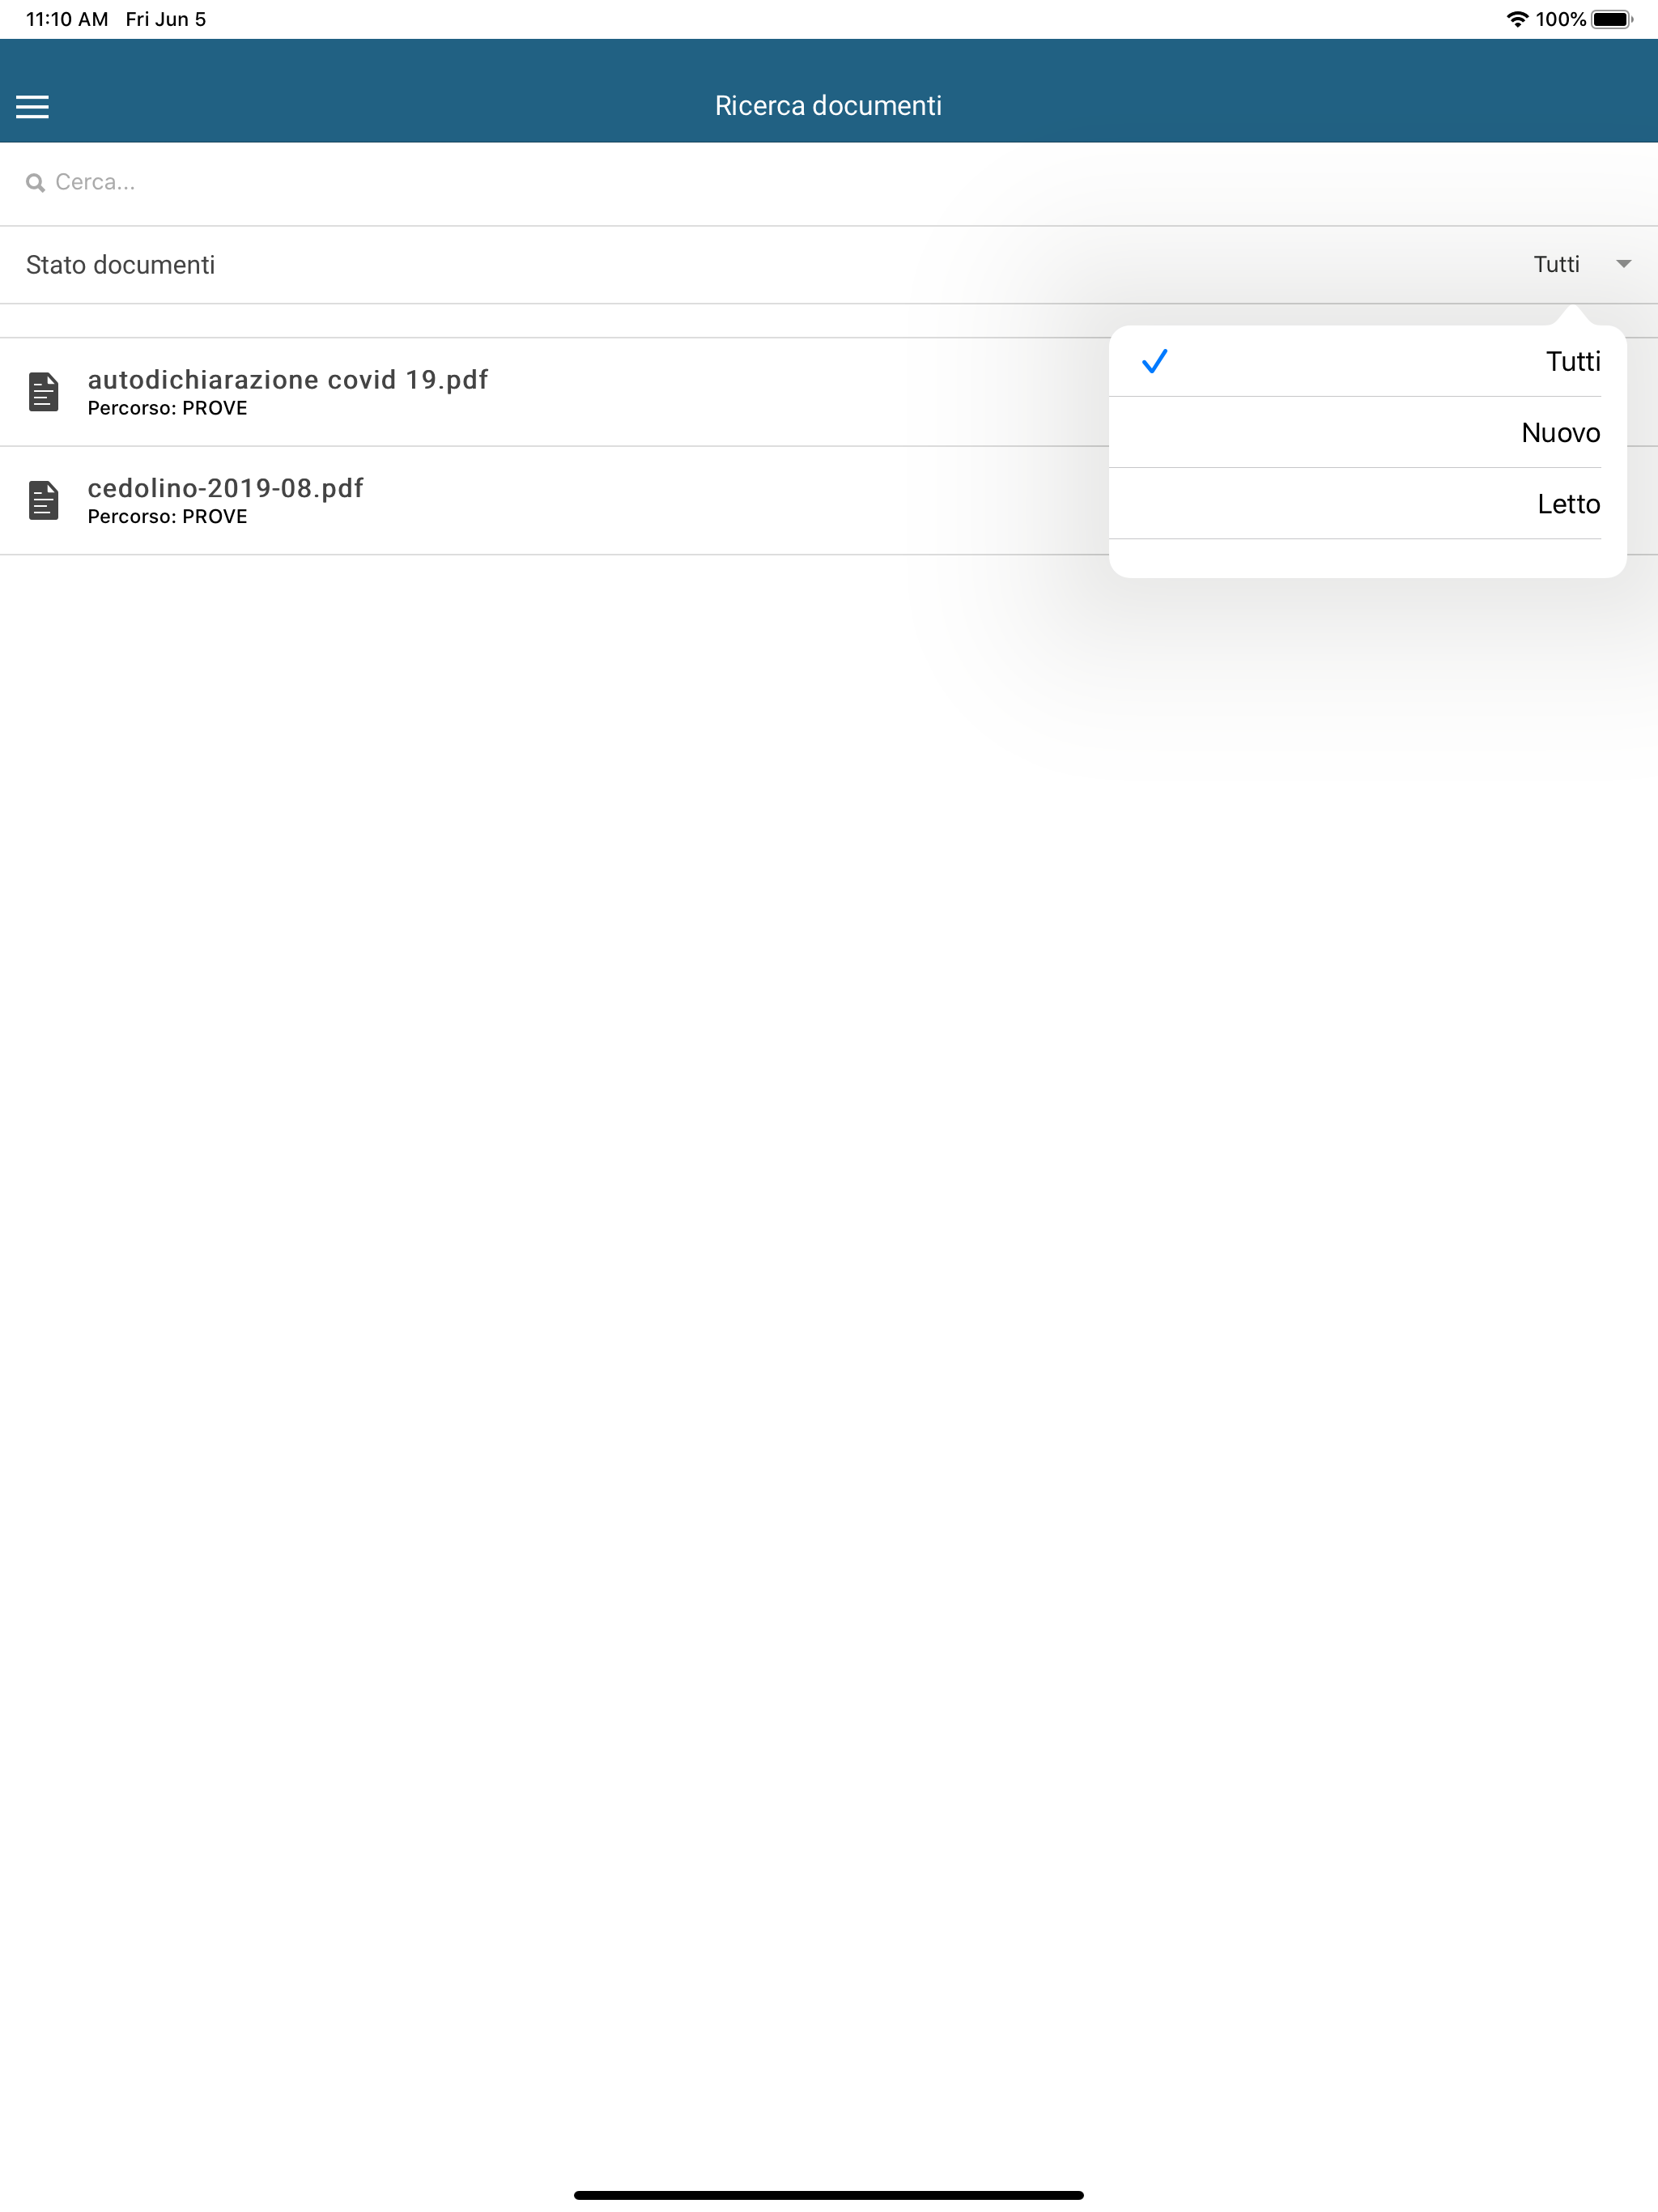Viewport: 1658px width, 2212px height.
Task: Focus the Cerca search field
Action: [829, 183]
